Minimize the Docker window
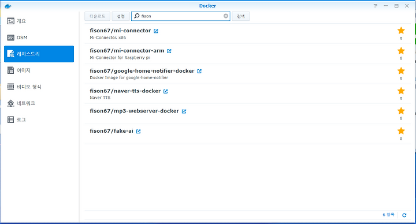Image resolution: width=416 pixels, height=224 pixels. point(386,6)
